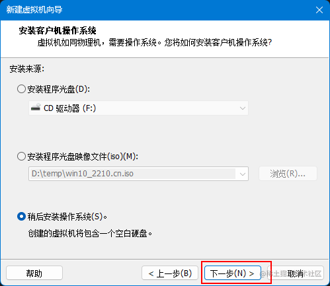Click the 新建虚拟机向导 title bar text
The height and width of the screenshot is (286, 330).
click(x=34, y=10)
